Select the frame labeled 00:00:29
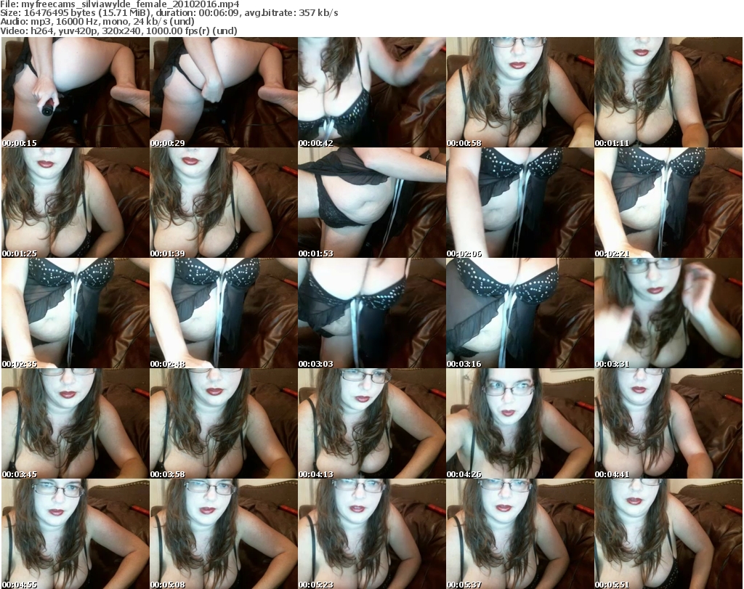The height and width of the screenshot is (589, 744). (x=224, y=92)
